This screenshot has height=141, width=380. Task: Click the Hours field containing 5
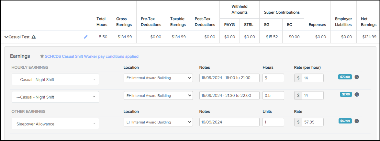273,78
